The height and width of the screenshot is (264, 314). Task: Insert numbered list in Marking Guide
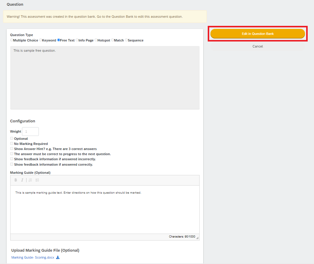[30, 180]
